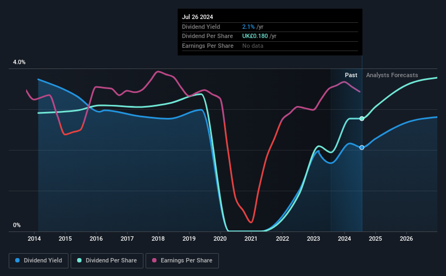Toggle the Dividend Yield legend button
This screenshot has width=446, height=276.
coord(39,261)
